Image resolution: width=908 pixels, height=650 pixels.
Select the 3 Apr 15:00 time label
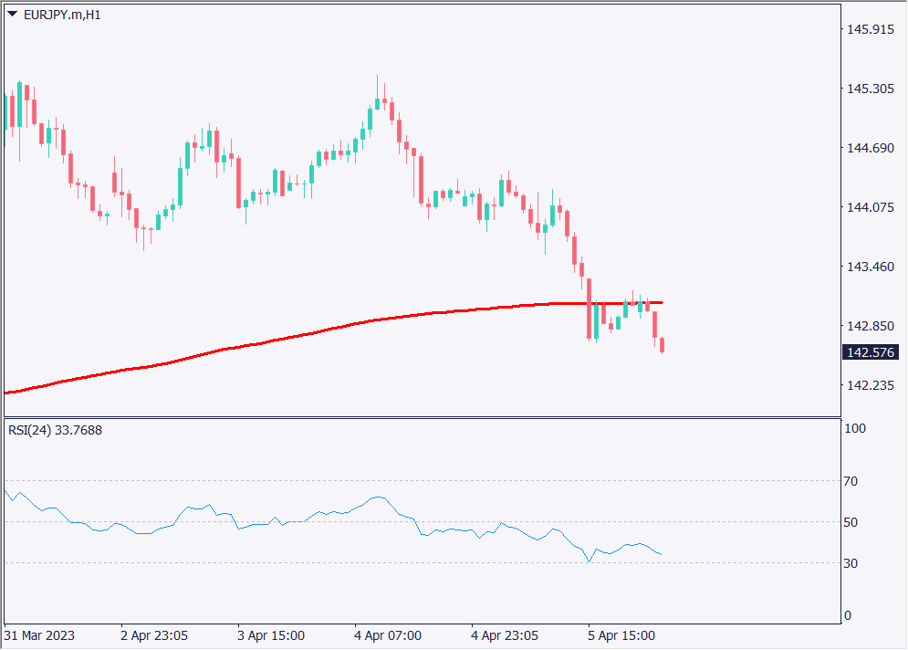pos(271,634)
